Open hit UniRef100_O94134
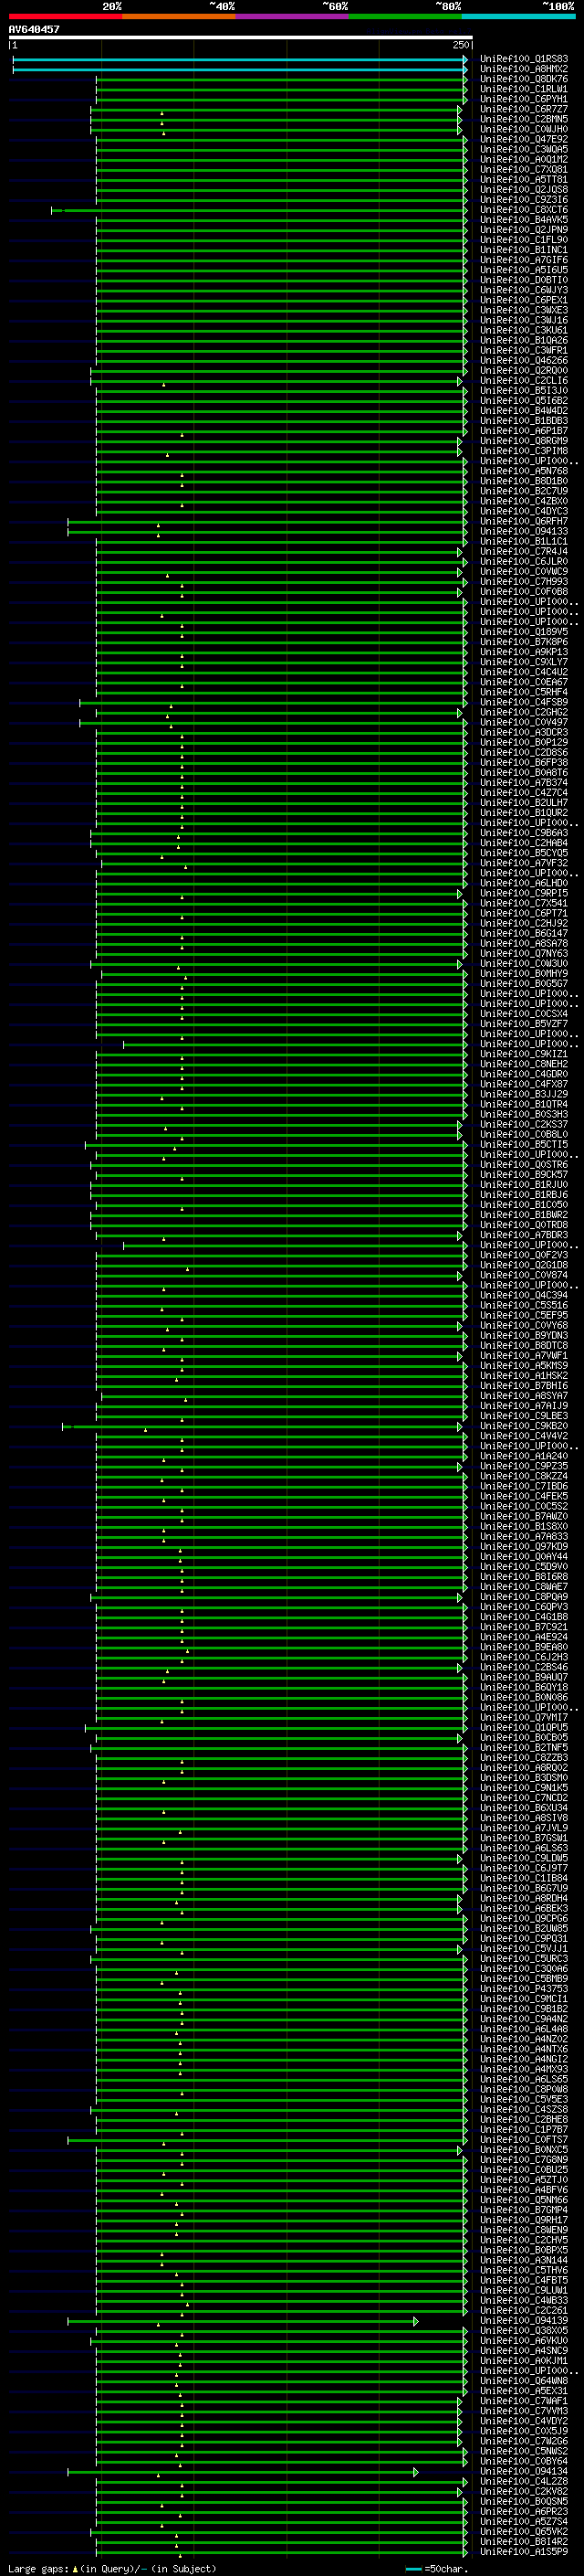 (x=524, y=2471)
